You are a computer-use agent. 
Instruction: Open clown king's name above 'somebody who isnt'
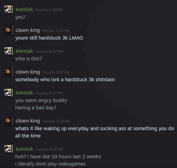[28, 72]
